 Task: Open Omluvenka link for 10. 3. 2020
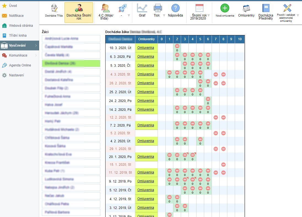146,48
